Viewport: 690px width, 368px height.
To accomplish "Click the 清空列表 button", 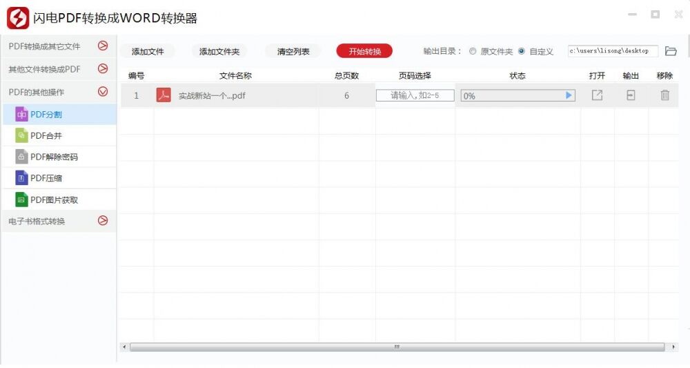I will click(x=293, y=52).
